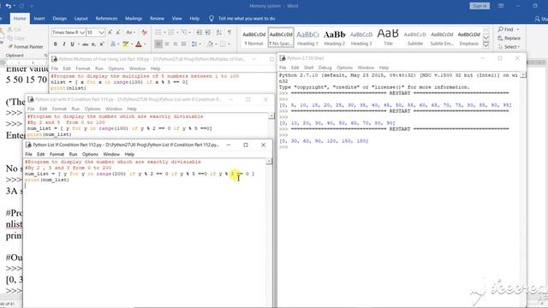
Task: Apply the Heading 1 style
Action: tap(307, 38)
